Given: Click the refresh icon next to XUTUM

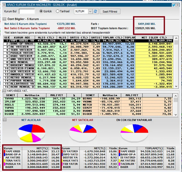Looking at the screenshot, I should coord(95,11).
